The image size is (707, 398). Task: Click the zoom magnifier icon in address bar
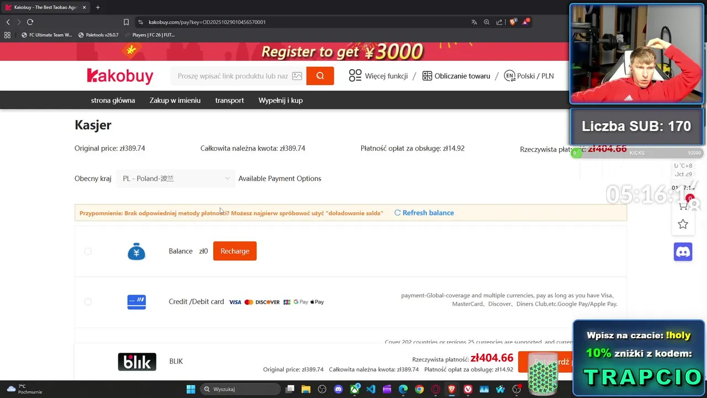pyautogui.click(x=487, y=22)
